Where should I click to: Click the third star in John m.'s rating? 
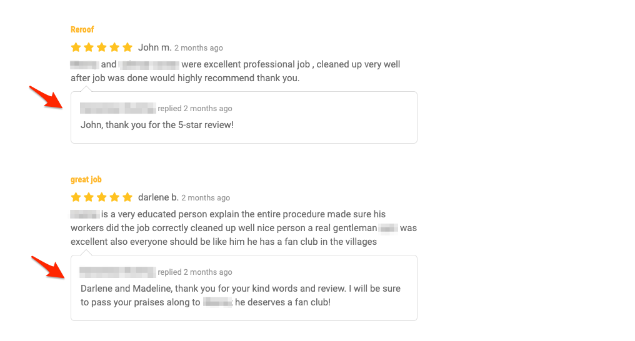102,47
